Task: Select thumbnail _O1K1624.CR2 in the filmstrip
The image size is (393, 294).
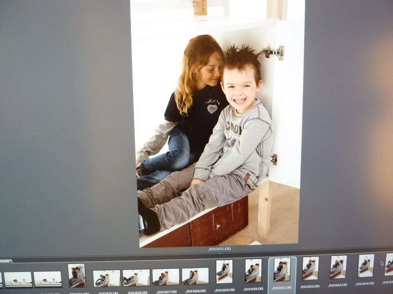Action: [77, 275]
